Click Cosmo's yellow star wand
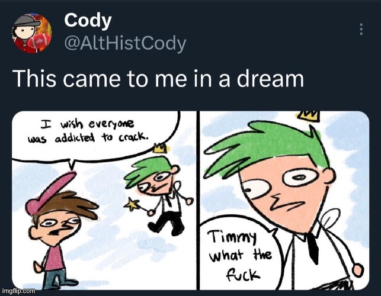Viewport: 381px width, 296px height. (132, 204)
